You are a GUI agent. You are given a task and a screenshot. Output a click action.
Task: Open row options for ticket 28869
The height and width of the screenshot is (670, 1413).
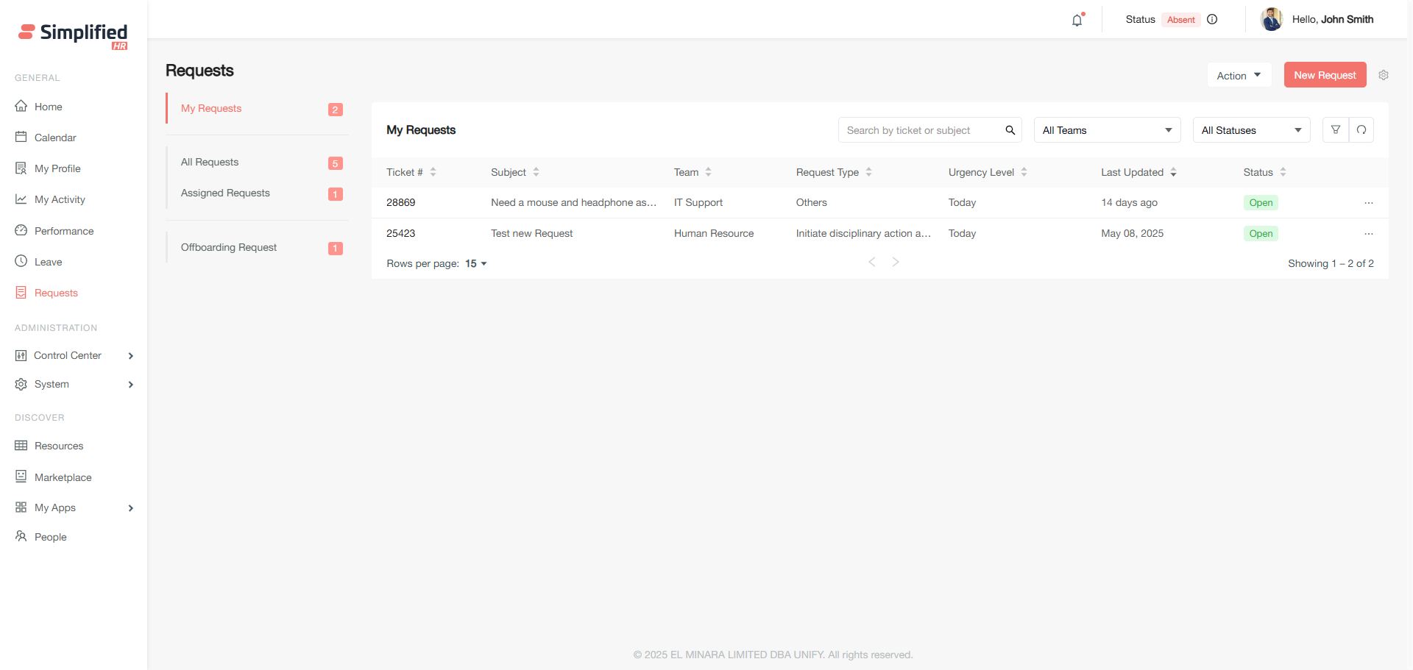tap(1368, 203)
